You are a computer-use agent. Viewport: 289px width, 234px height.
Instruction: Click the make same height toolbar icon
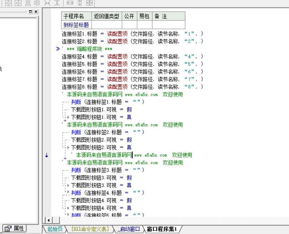point(80,3)
